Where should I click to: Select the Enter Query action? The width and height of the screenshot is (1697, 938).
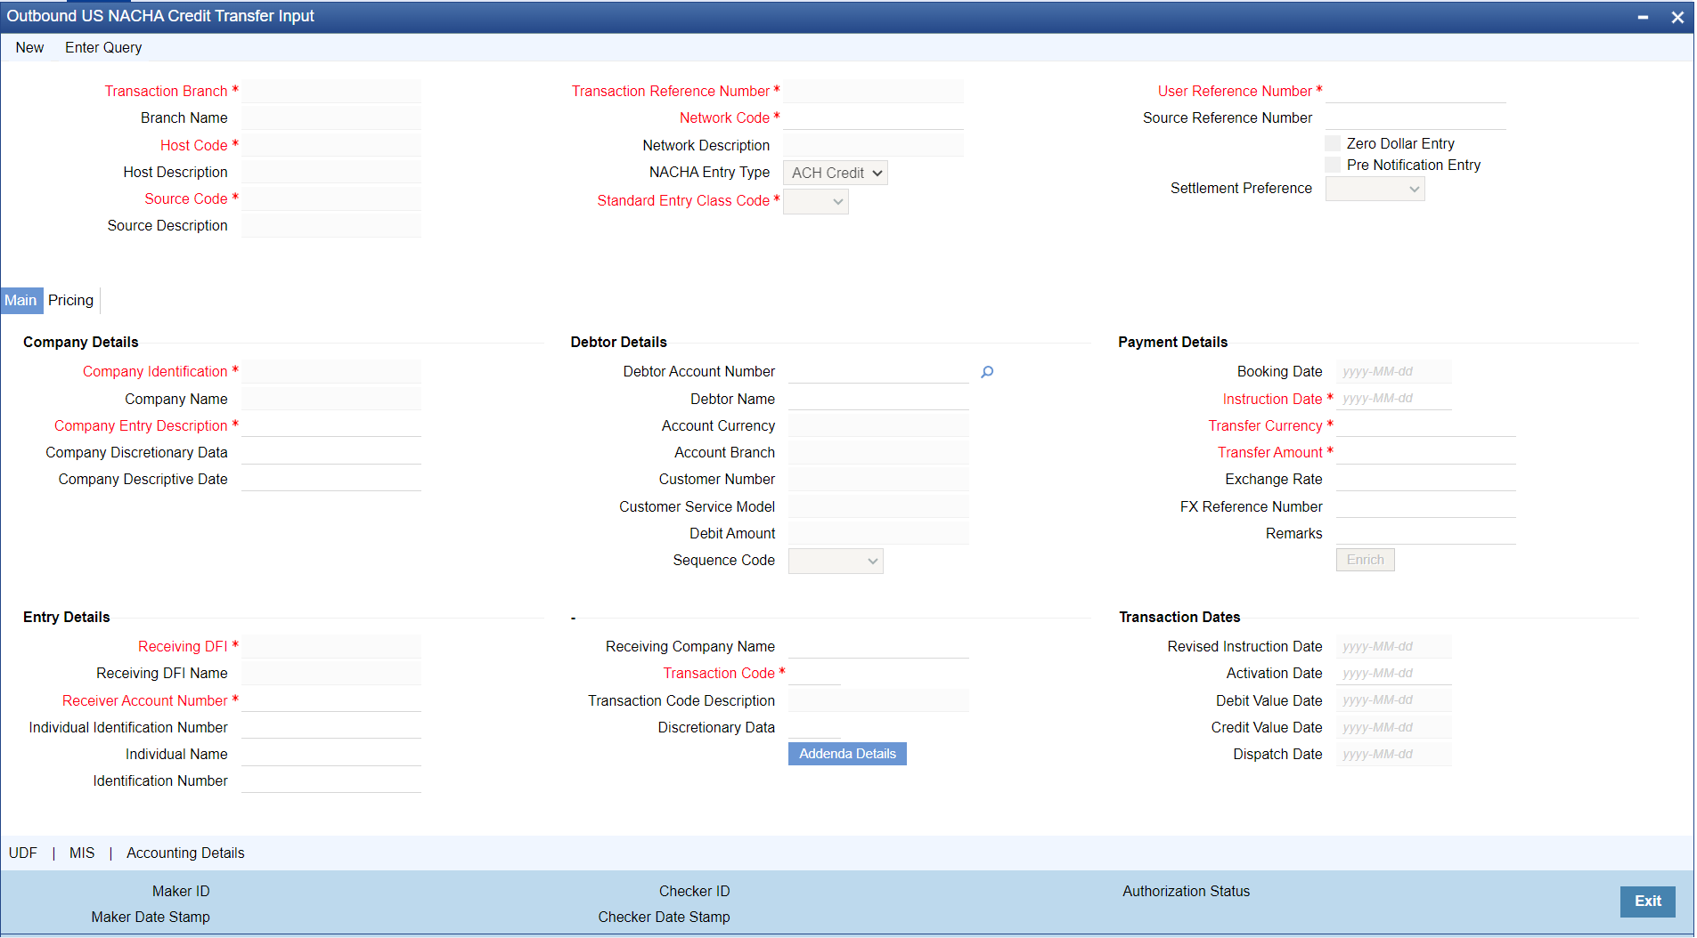(103, 48)
